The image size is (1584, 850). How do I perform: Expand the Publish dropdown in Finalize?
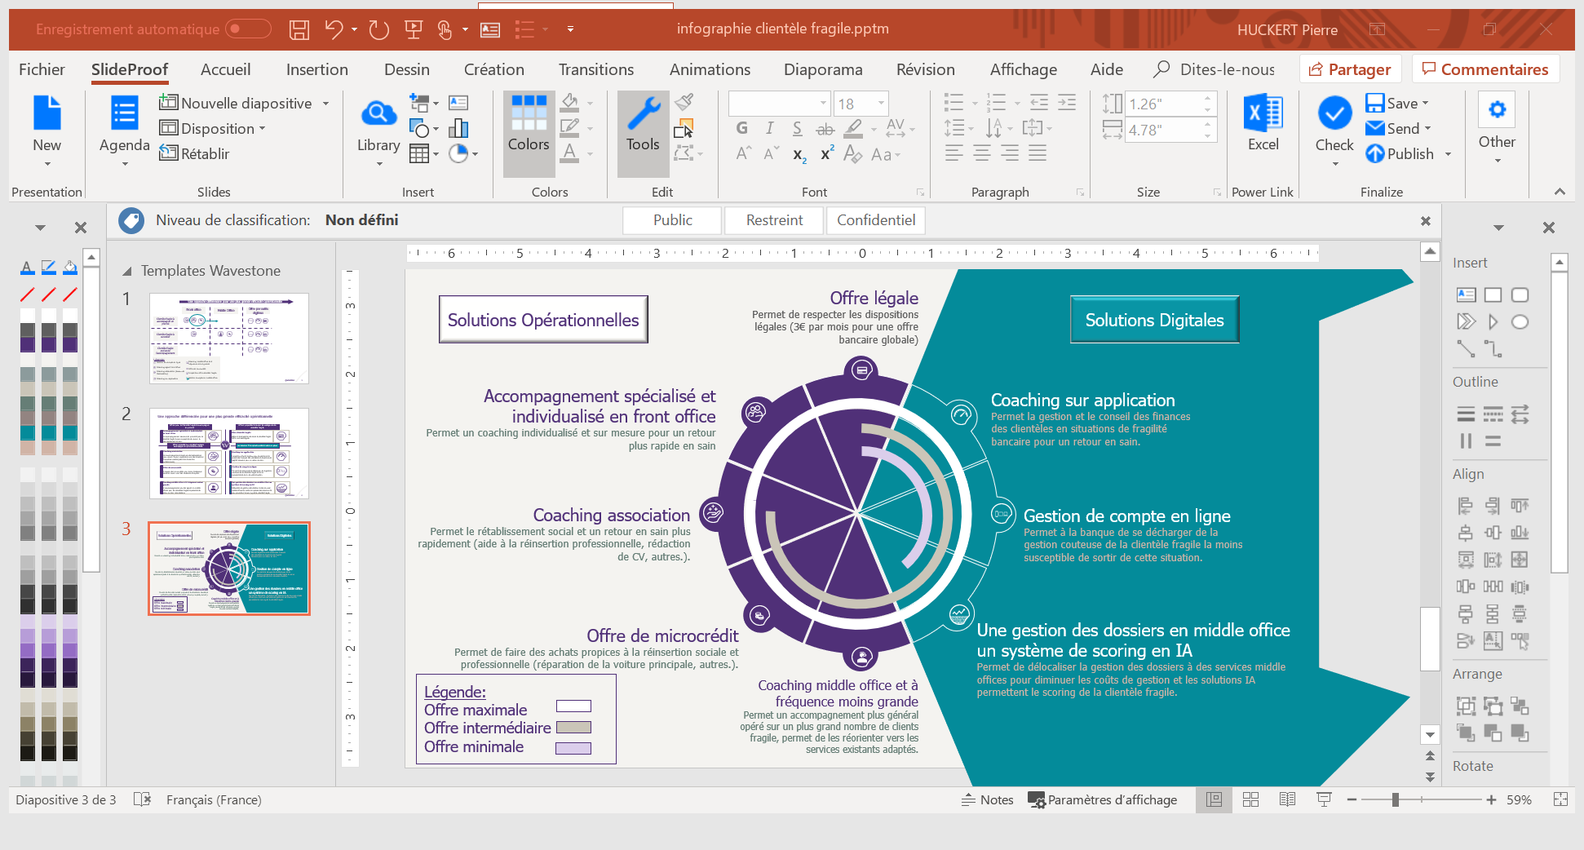(1448, 154)
